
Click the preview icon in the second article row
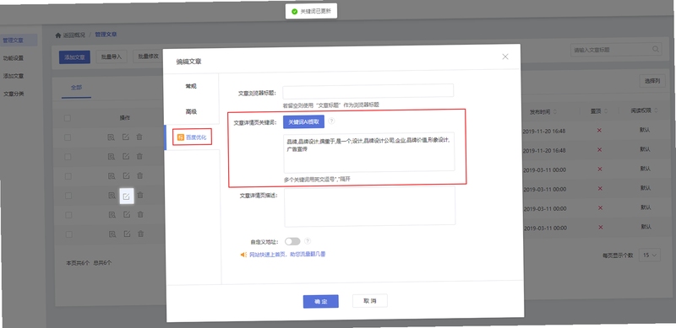[x=111, y=157]
